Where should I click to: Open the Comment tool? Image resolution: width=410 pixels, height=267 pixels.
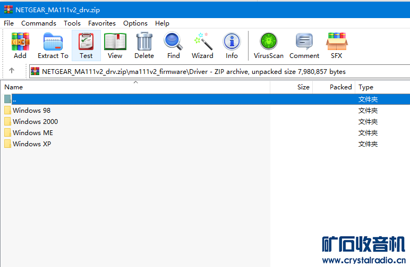pyautogui.click(x=304, y=41)
